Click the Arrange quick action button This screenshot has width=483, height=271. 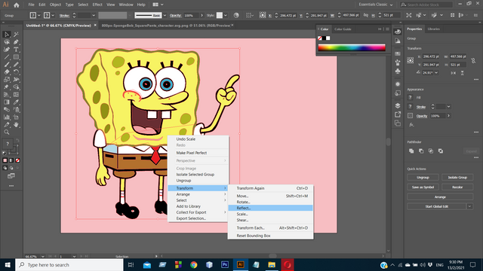pyautogui.click(x=440, y=197)
